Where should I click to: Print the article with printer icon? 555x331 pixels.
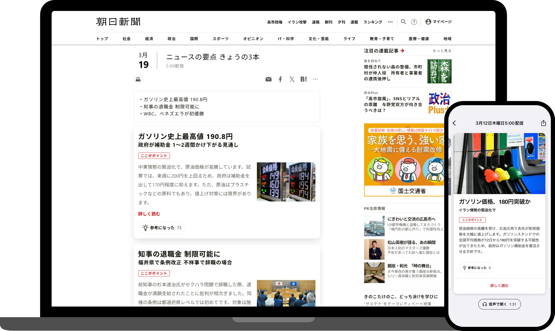tap(138, 79)
